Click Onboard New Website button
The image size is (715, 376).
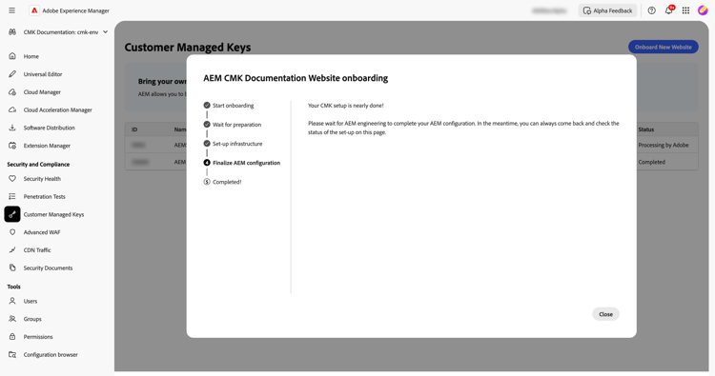click(x=663, y=47)
